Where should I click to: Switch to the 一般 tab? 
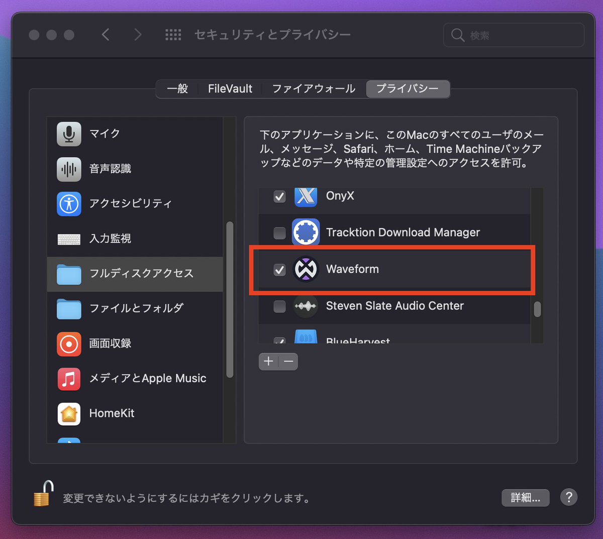[x=177, y=89]
